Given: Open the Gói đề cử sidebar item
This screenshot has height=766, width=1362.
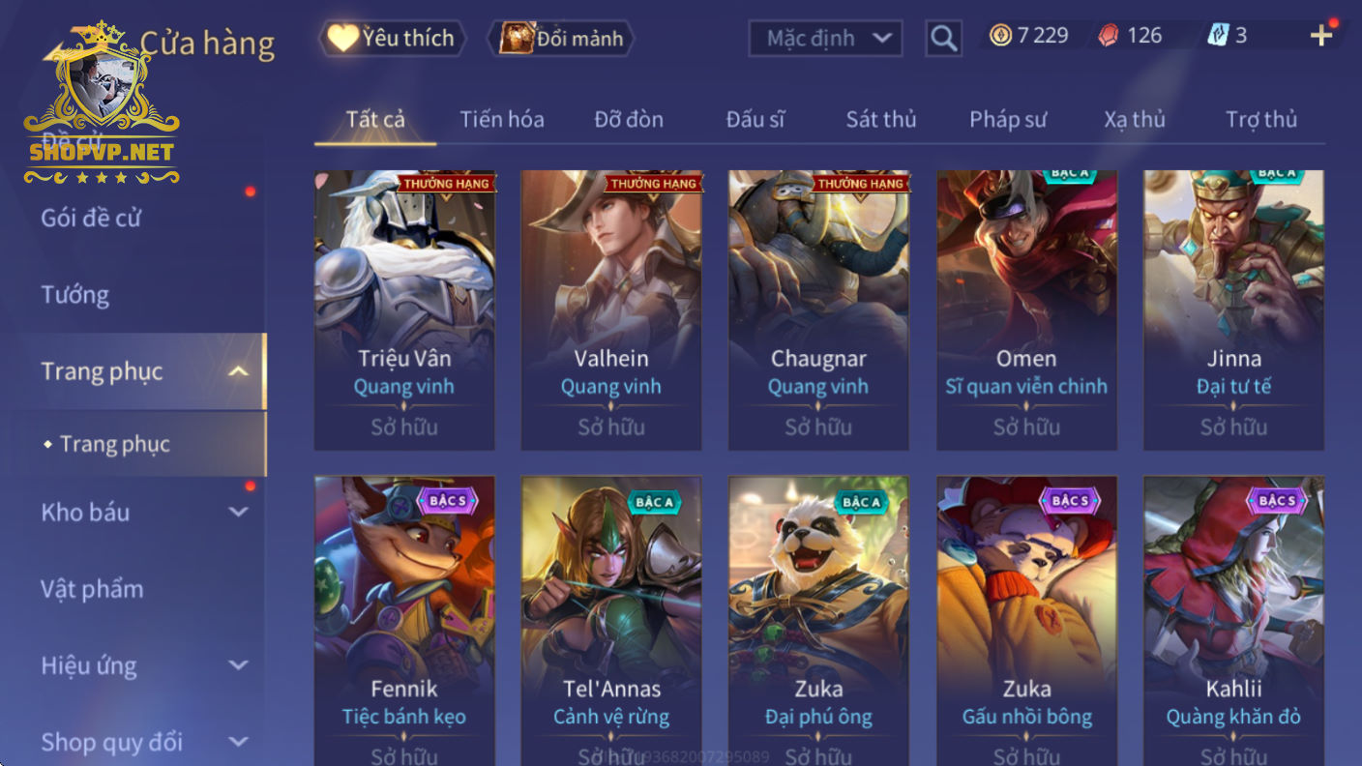Looking at the screenshot, I should (91, 218).
